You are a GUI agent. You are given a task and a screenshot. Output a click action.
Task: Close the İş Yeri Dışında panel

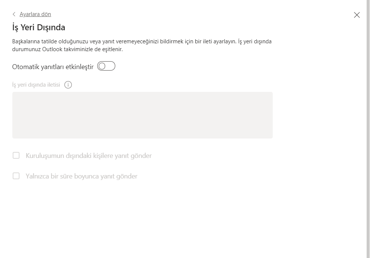point(357,15)
